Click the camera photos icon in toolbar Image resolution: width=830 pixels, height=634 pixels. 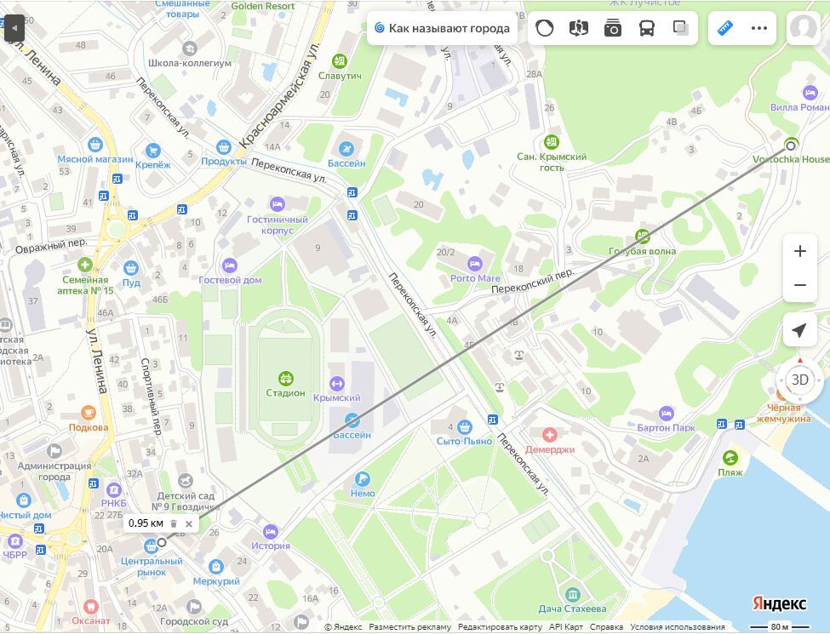click(613, 28)
